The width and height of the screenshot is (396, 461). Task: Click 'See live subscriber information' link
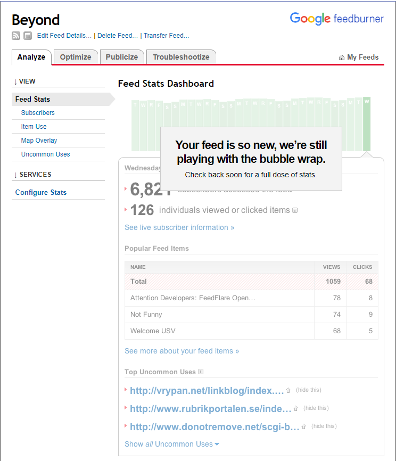pyautogui.click(x=179, y=227)
